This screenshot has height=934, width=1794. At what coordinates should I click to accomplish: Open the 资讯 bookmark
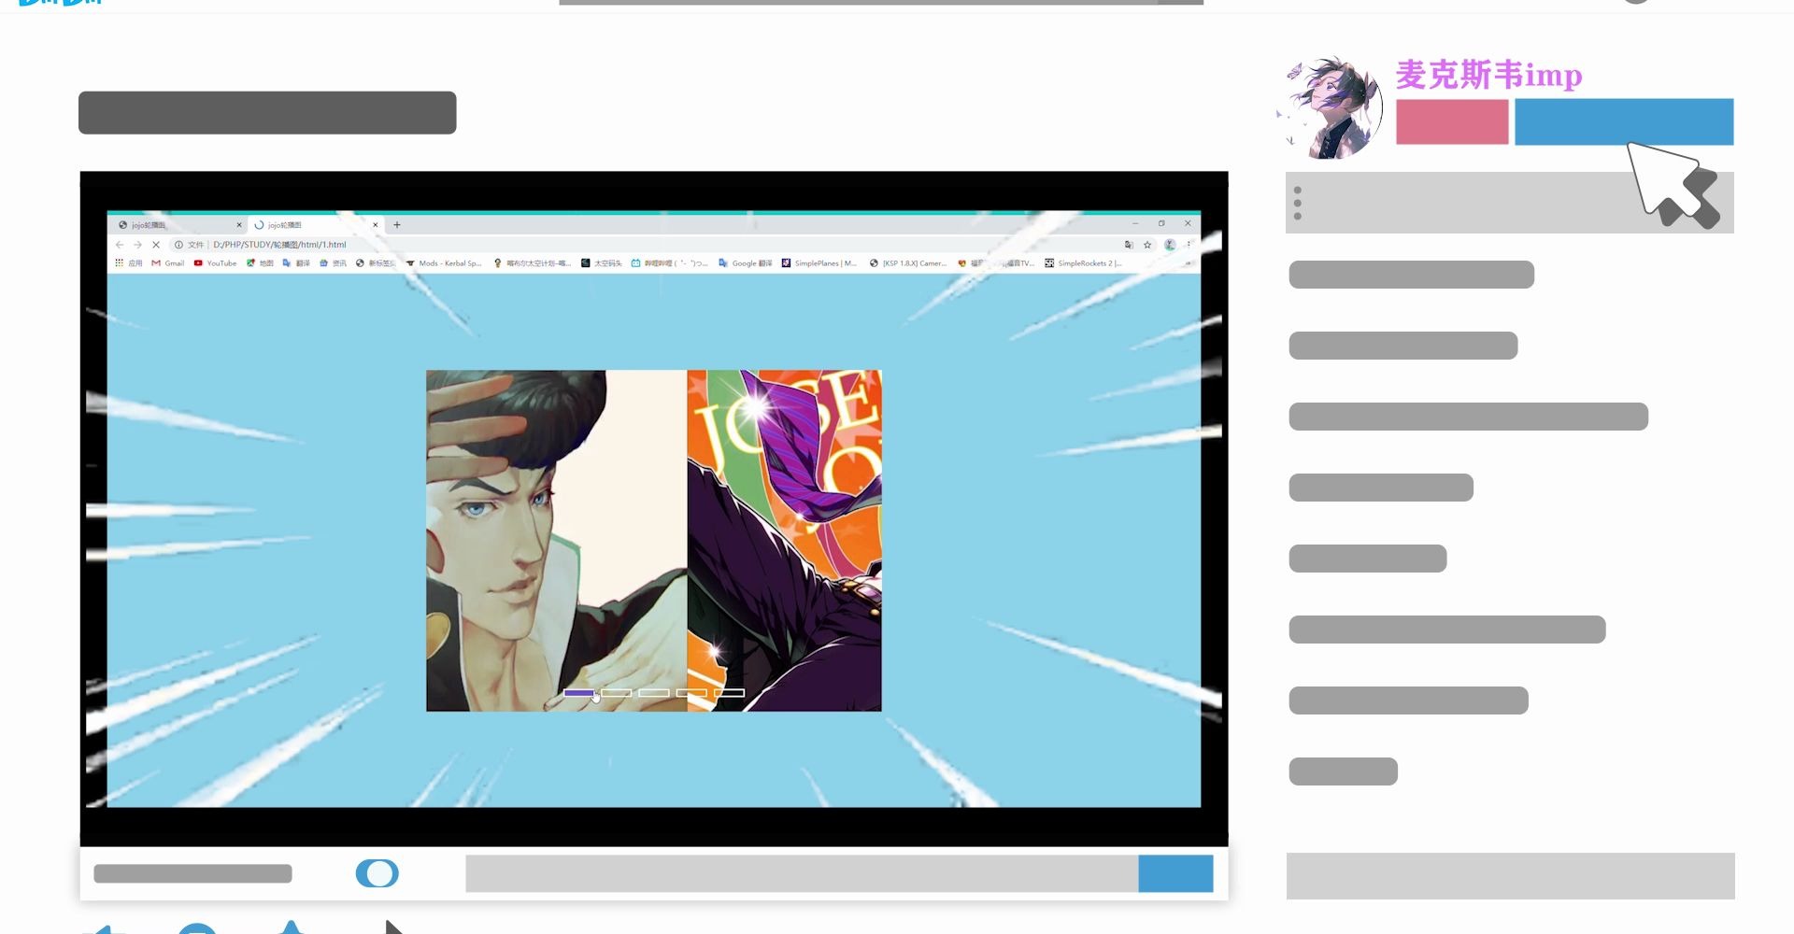(333, 263)
